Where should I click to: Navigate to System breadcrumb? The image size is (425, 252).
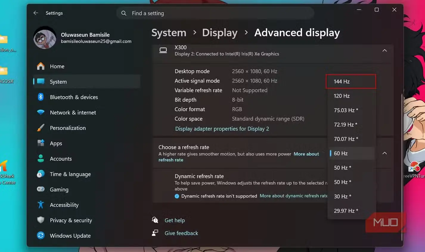tap(169, 33)
